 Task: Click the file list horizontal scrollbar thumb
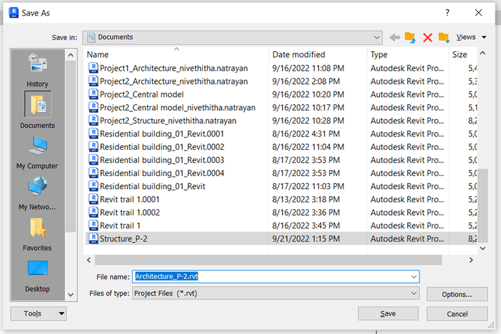click(x=269, y=260)
